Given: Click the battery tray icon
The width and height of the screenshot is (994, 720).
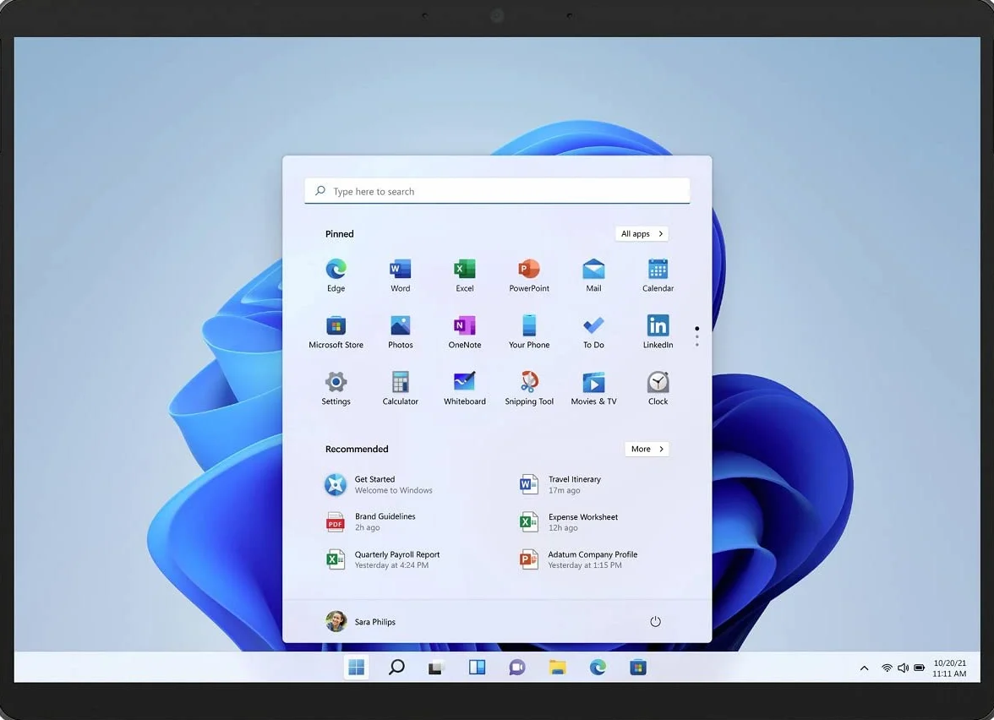Looking at the screenshot, I should click(920, 668).
